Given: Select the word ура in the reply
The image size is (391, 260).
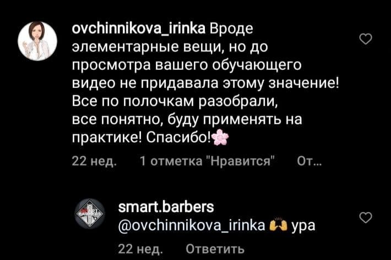Looking at the screenshot, I should click(x=303, y=226).
